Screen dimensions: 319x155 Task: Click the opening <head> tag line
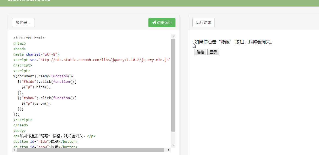[20, 49]
